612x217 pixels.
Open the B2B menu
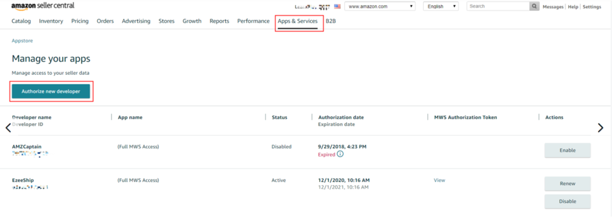(331, 21)
